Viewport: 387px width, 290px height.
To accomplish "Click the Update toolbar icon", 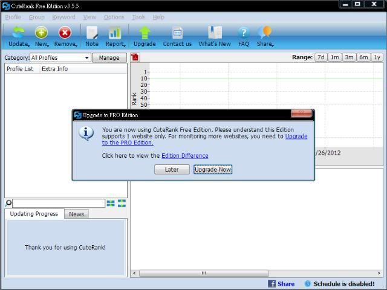I will tap(18, 33).
